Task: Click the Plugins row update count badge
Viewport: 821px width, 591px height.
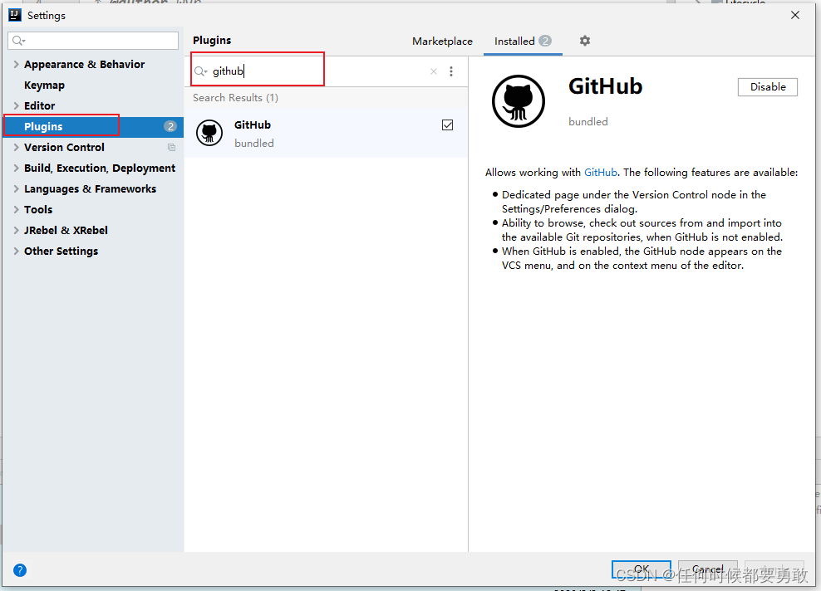Action: [x=170, y=126]
